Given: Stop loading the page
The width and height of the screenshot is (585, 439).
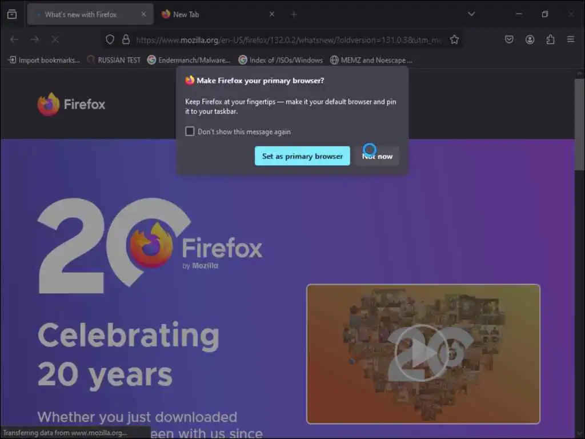Looking at the screenshot, I should pyautogui.click(x=55, y=39).
